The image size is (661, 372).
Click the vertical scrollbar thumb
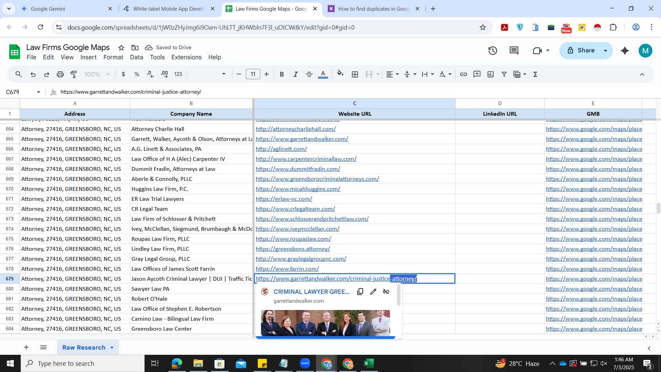click(x=658, y=208)
